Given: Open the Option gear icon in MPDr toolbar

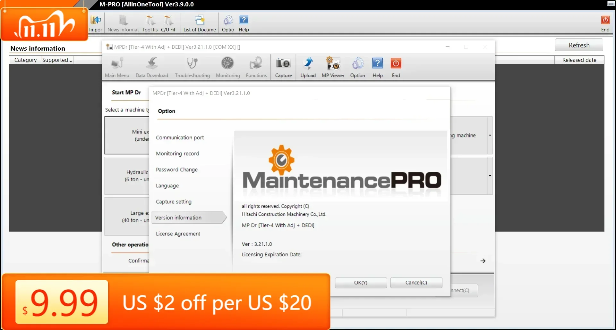Looking at the screenshot, I should tap(357, 67).
